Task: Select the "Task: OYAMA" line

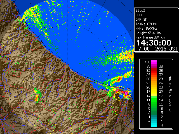Action: (146, 24)
